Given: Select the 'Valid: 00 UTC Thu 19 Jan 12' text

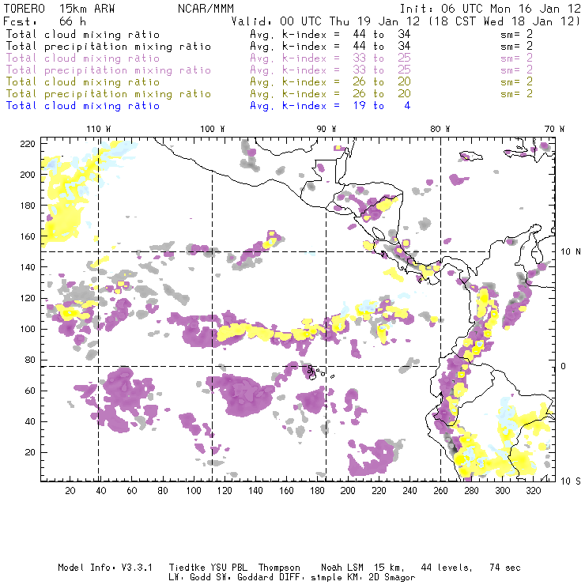Looking at the screenshot, I should (x=326, y=21).
